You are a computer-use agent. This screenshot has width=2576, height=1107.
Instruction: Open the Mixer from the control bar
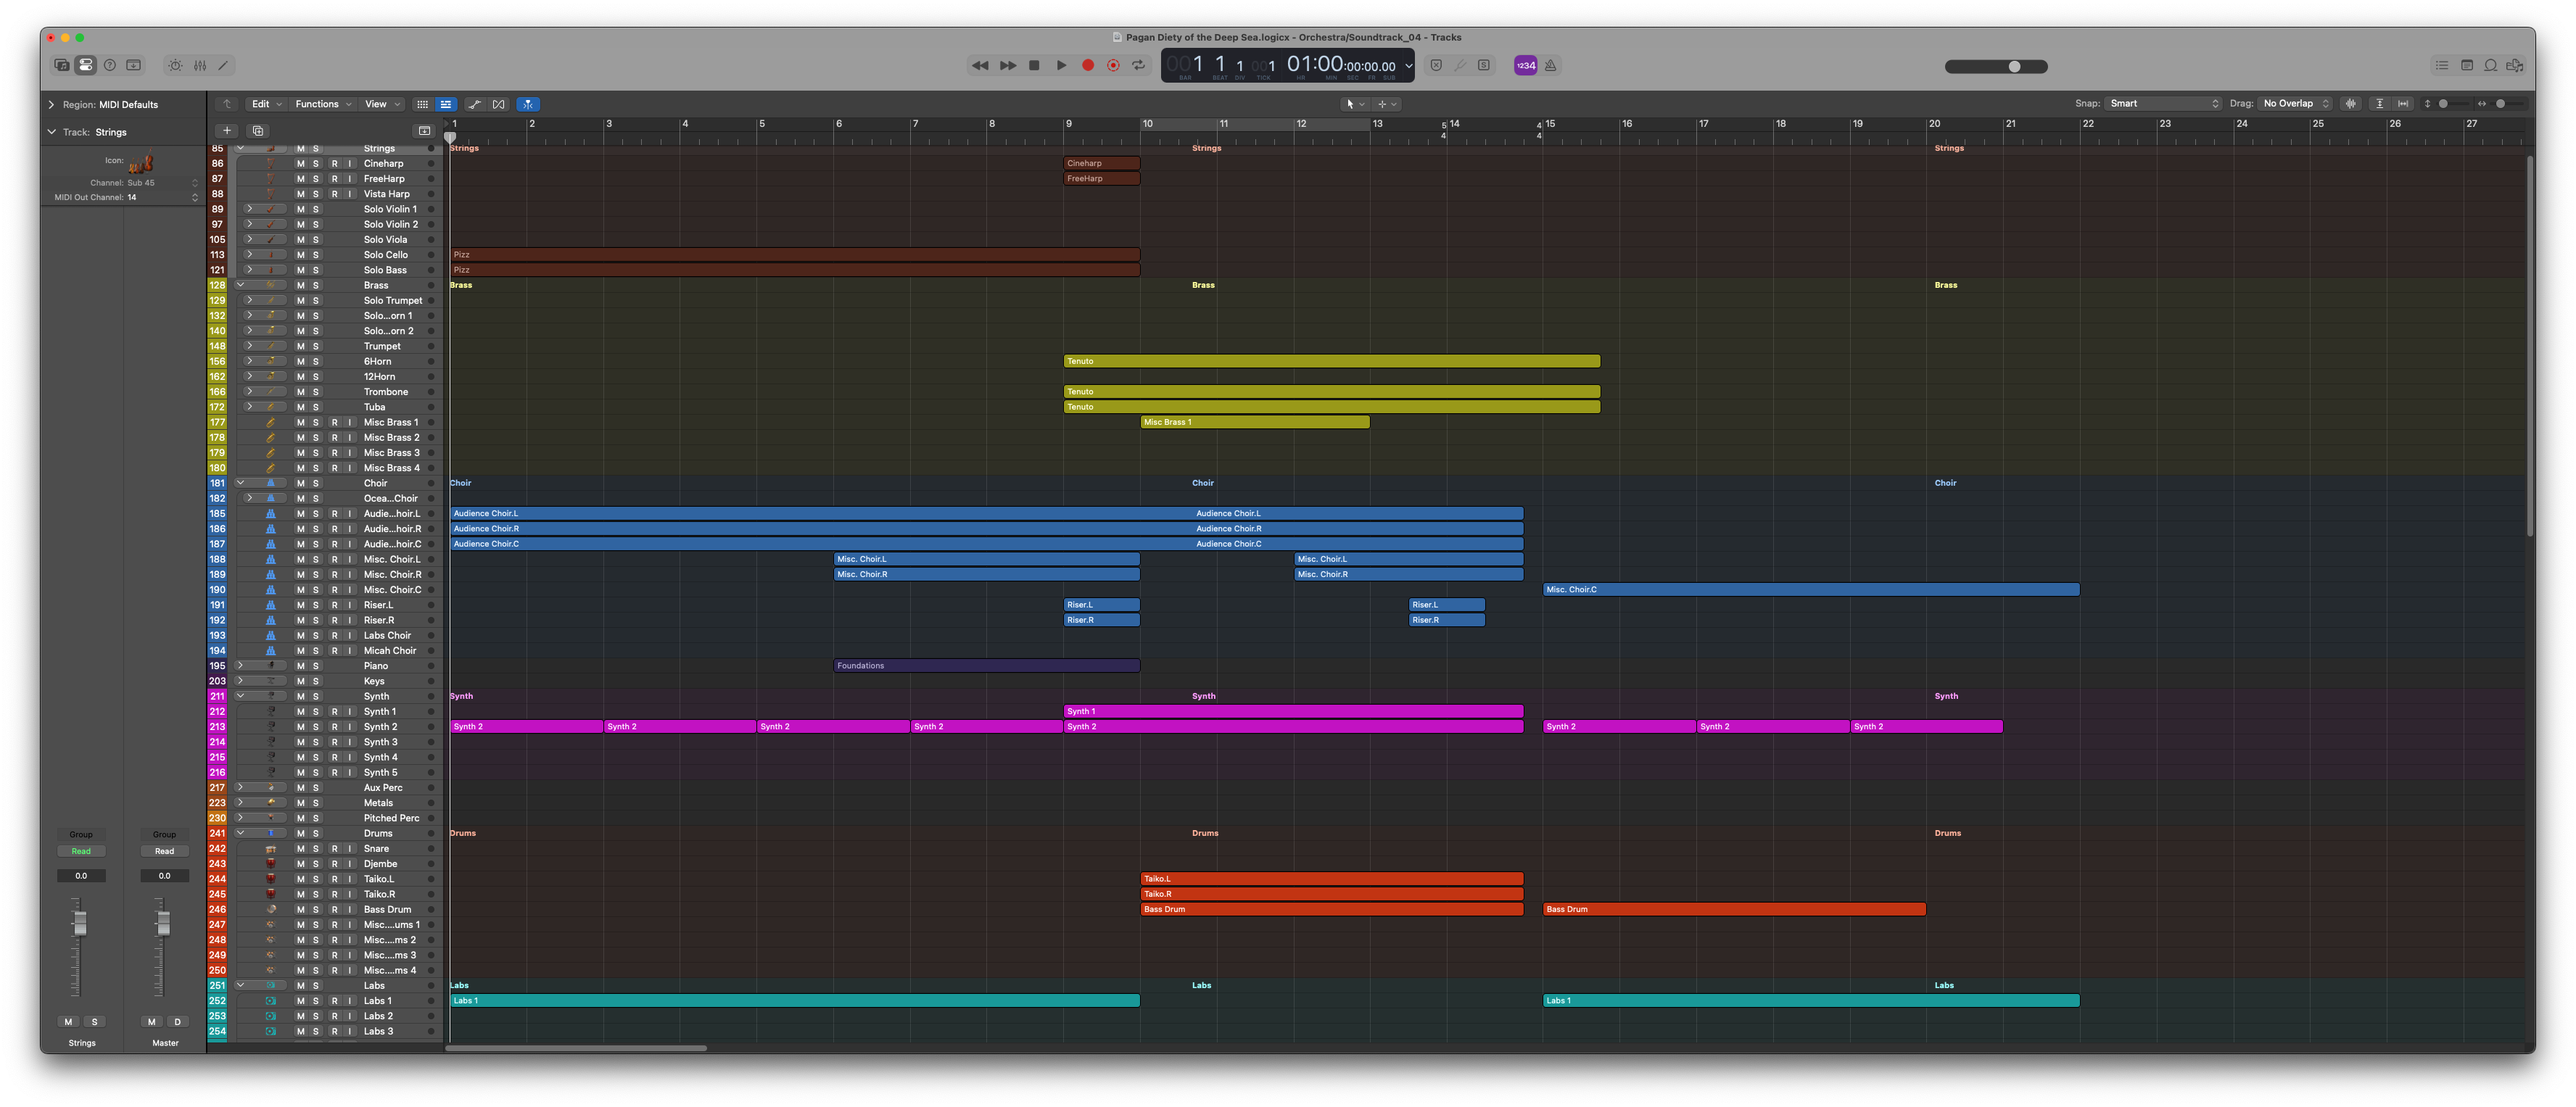tap(200, 65)
